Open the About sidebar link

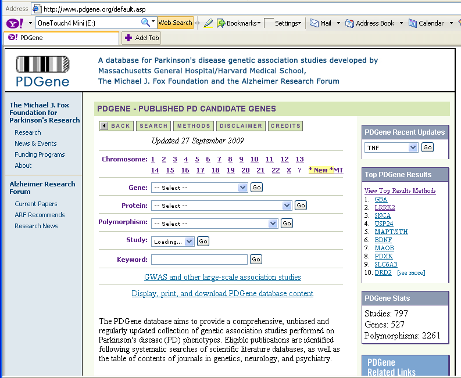(23, 165)
